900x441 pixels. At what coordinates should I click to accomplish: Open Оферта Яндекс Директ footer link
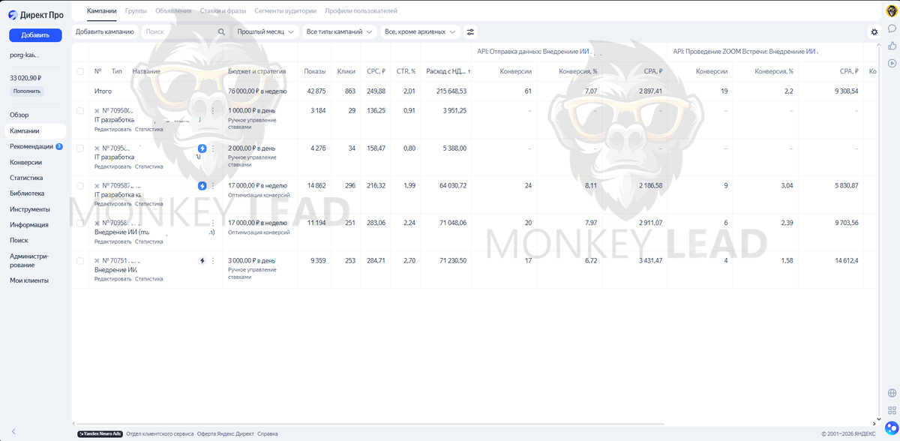[225, 433]
